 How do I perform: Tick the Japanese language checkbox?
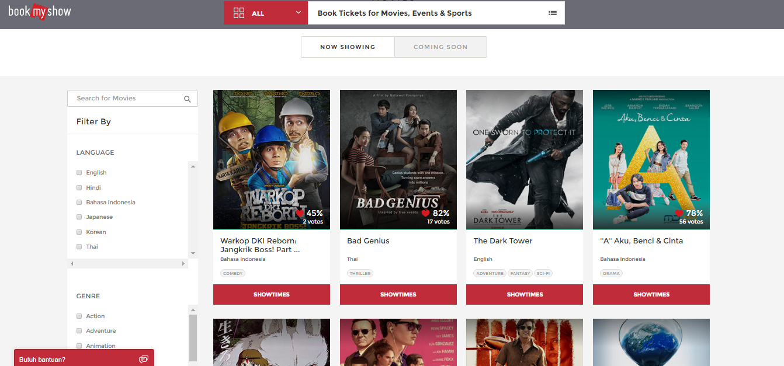point(79,217)
